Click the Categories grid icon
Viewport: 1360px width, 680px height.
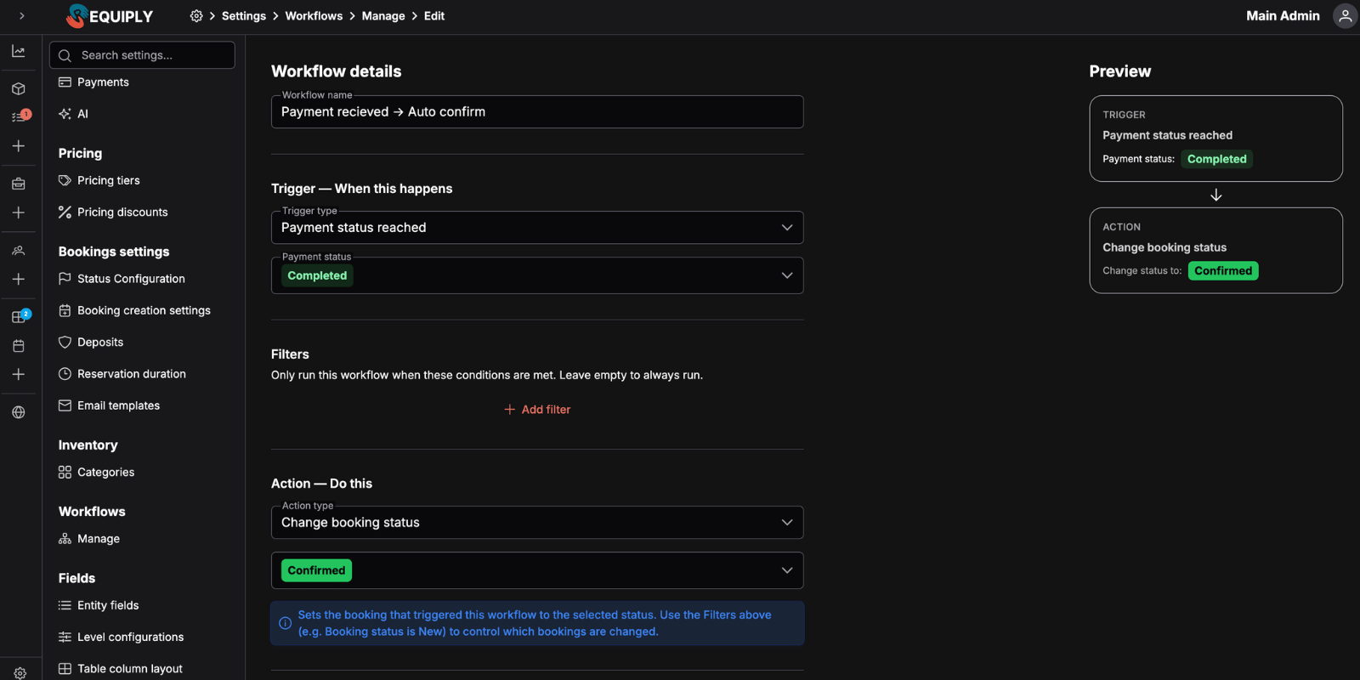tap(65, 473)
